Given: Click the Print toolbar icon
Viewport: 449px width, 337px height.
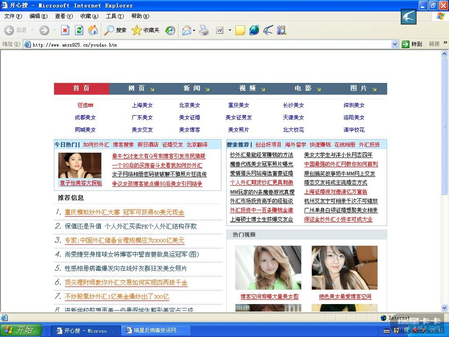Looking at the screenshot, I should pyautogui.click(x=204, y=30).
